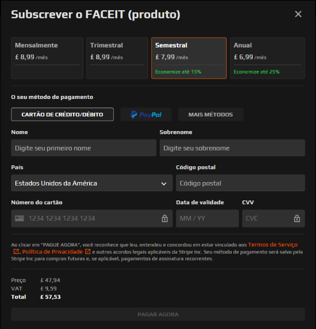
Task: Switch to Cartão de Crédito/Débito payment
Action: [62, 114]
